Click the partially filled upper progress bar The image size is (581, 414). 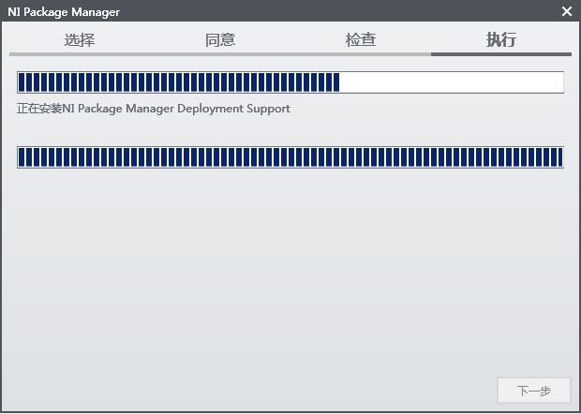[x=290, y=82]
